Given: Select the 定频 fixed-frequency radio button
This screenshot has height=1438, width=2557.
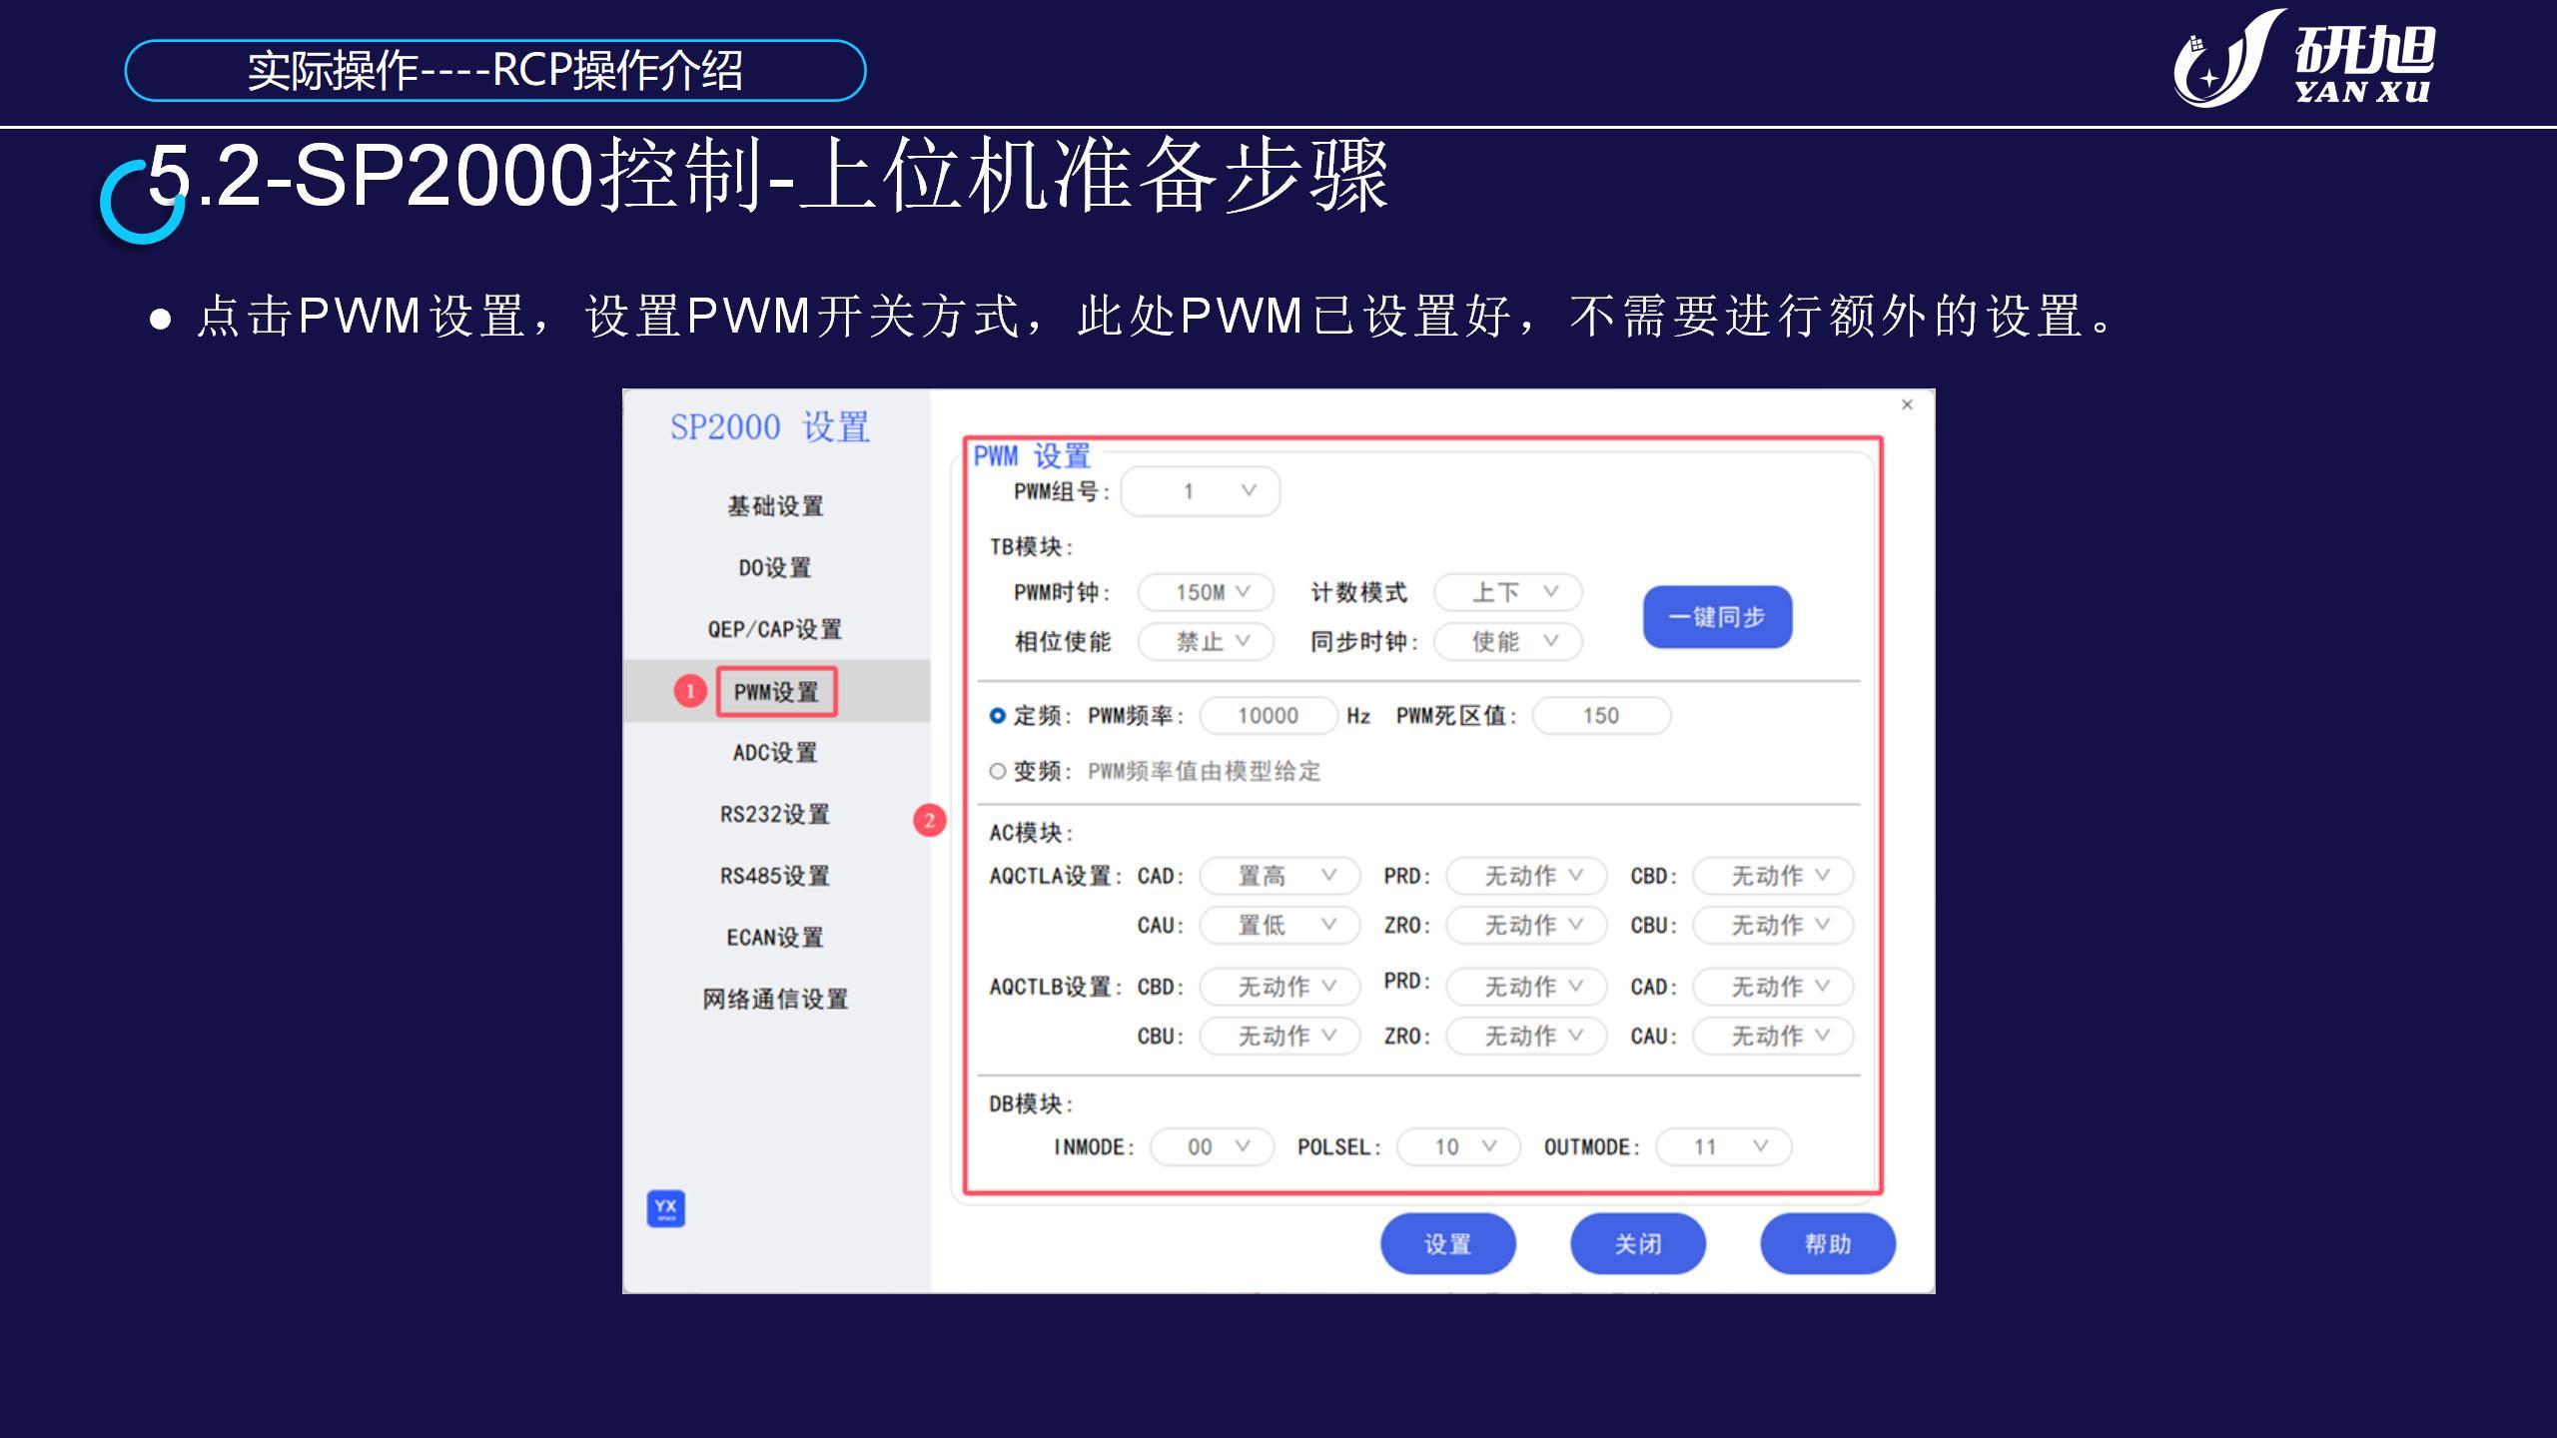Looking at the screenshot, I should [x=997, y=715].
